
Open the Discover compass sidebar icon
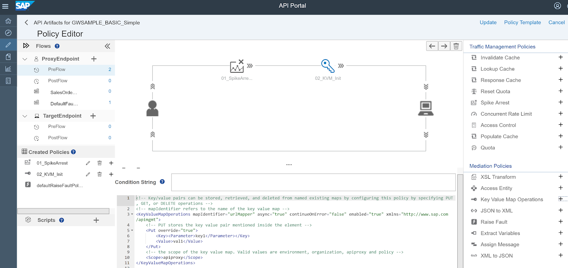click(8, 33)
